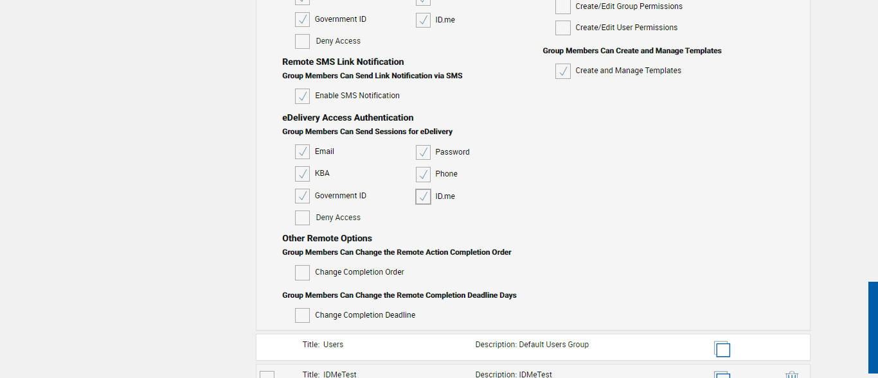Check the Create/Edit Group Permissions box
Screen dimensions: 878x378
point(563,6)
